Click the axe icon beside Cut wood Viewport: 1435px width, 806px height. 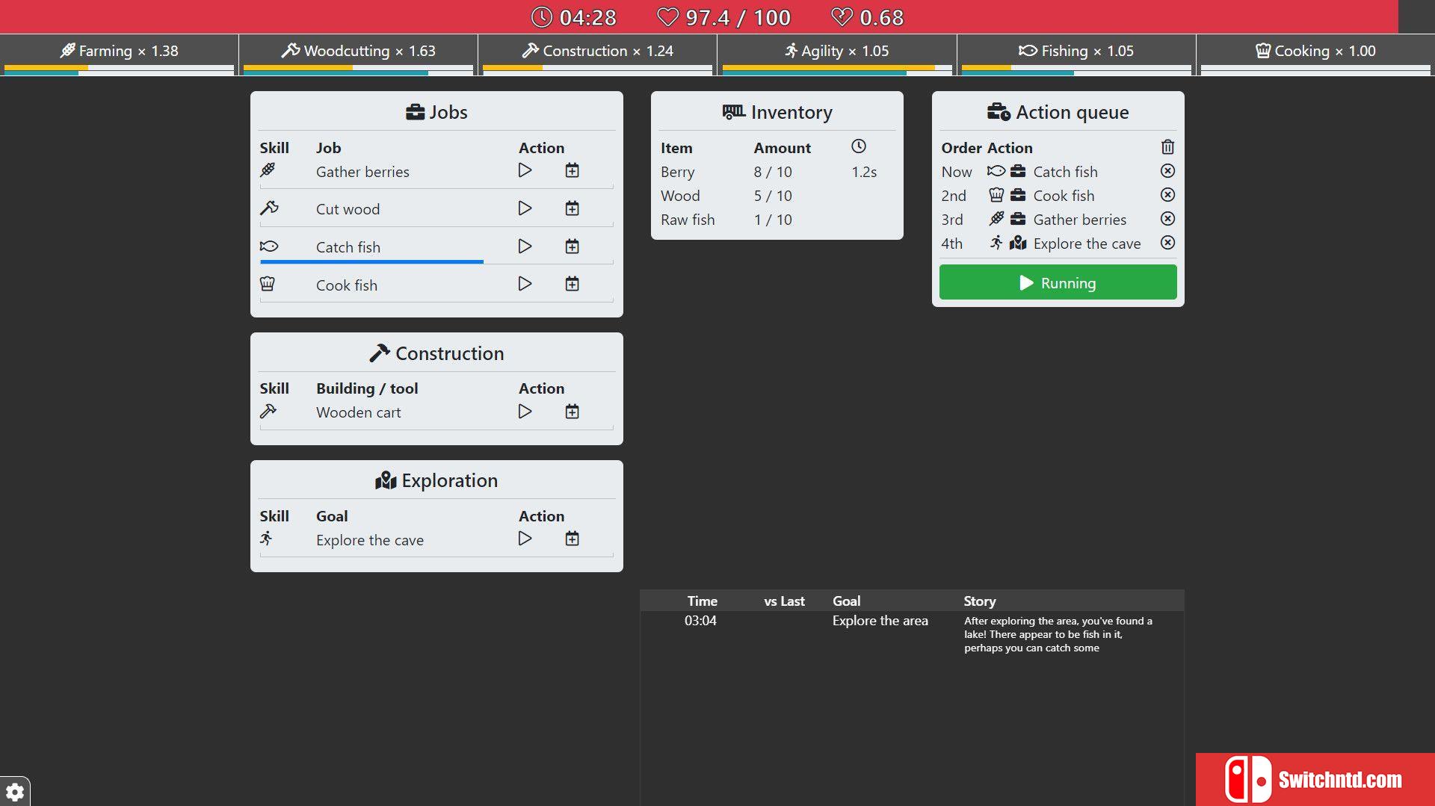pos(269,208)
